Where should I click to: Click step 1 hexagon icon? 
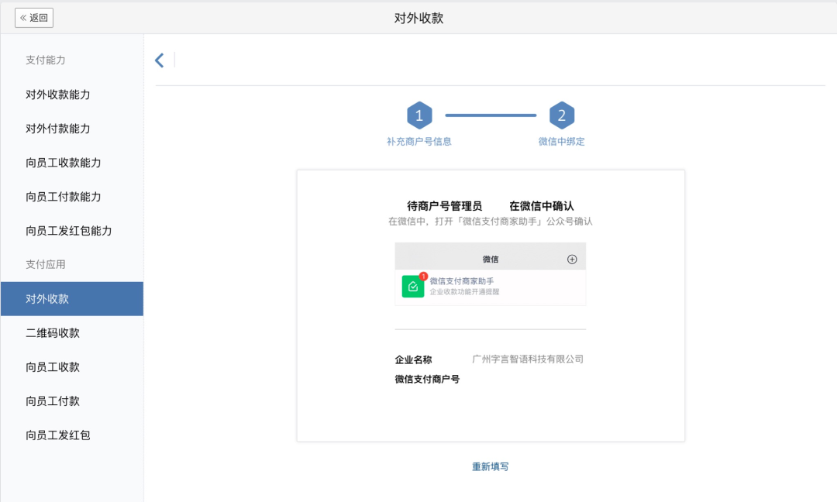(x=419, y=116)
